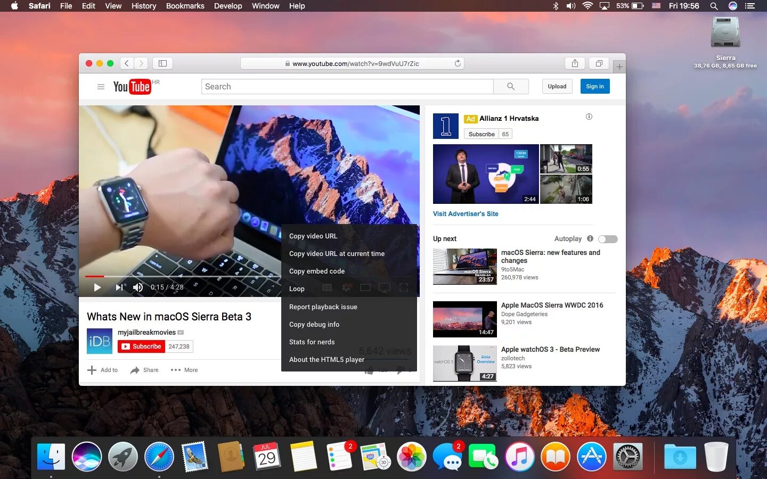Click the YouTube search field
The height and width of the screenshot is (479, 767).
coord(347,86)
